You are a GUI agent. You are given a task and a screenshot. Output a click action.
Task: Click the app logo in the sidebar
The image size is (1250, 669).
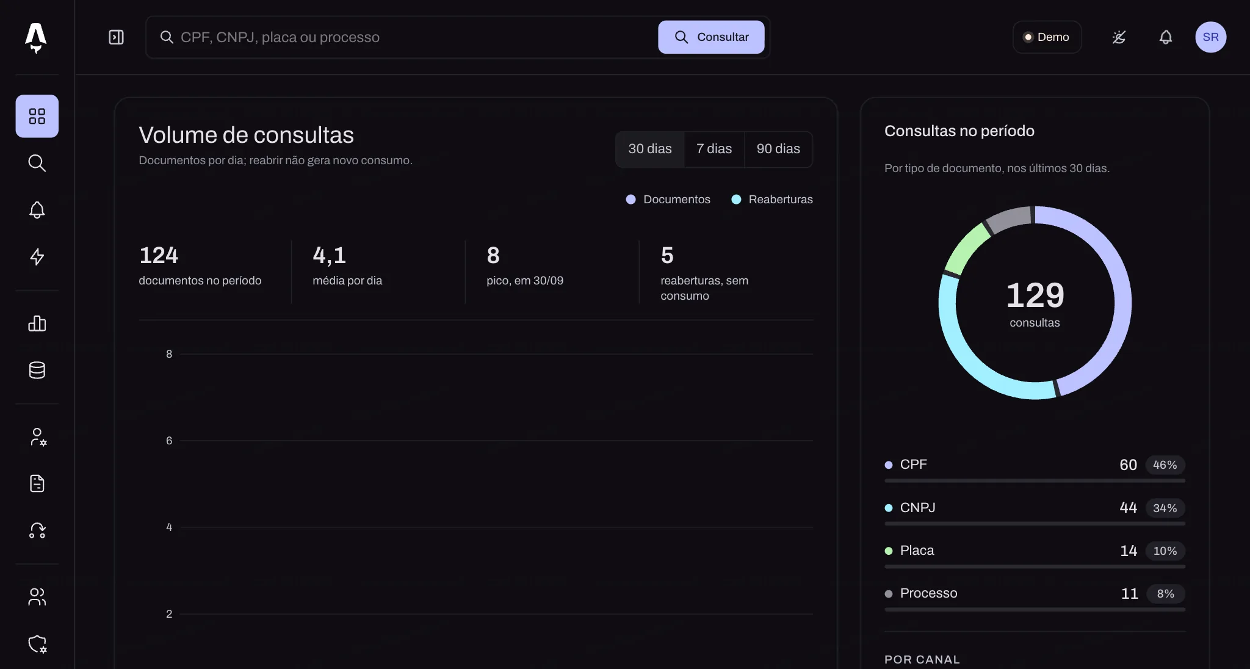(x=36, y=38)
